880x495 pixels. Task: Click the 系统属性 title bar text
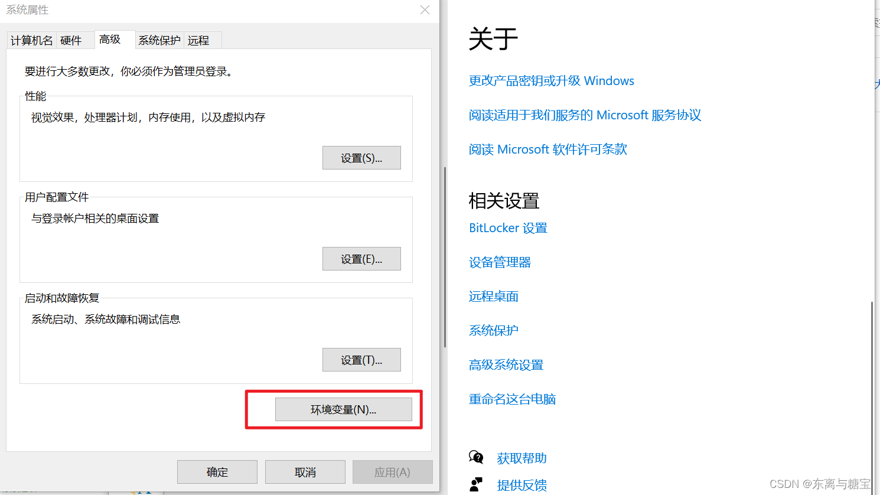pos(27,9)
